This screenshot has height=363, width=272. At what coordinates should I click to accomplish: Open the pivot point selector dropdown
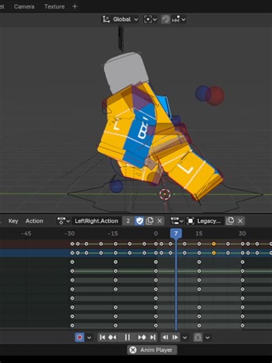pos(150,20)
